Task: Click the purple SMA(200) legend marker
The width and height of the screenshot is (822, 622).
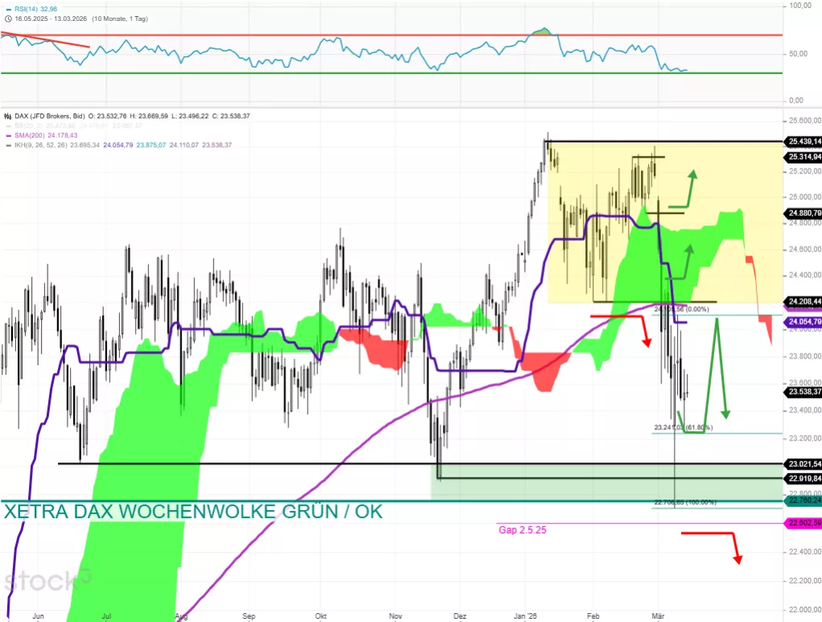Action: click(6, 135)
